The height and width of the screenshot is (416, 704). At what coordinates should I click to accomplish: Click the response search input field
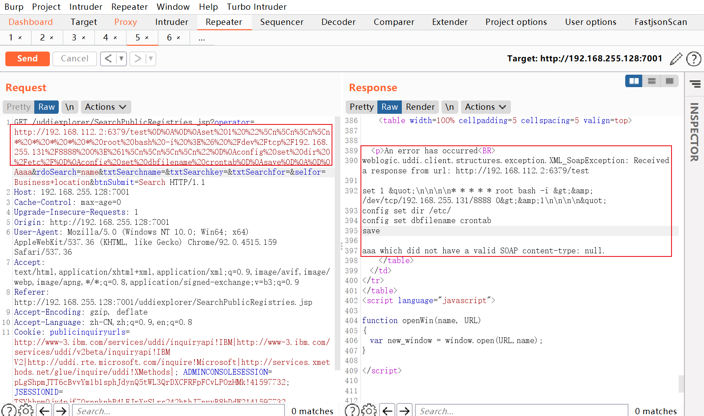click(x=521, y=411)
